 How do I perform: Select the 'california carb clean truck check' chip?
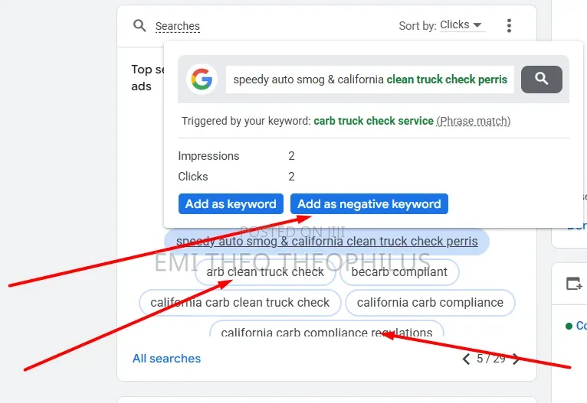tap(240, 303)
